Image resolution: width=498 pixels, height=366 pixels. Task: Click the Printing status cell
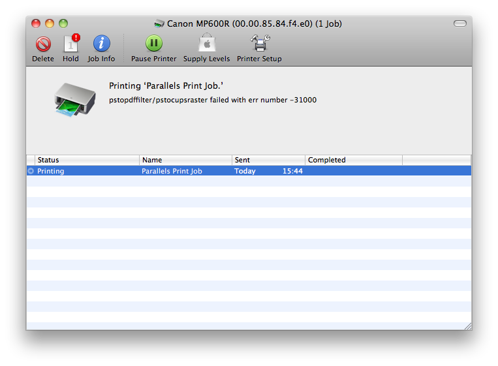50,171
